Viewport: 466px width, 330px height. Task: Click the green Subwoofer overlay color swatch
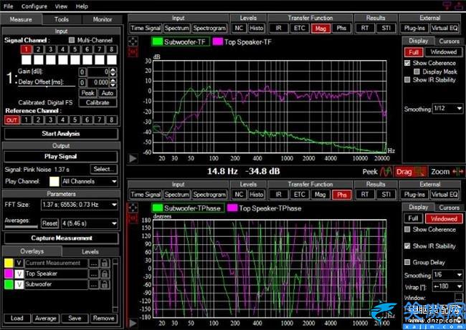[x=9, y=284]
